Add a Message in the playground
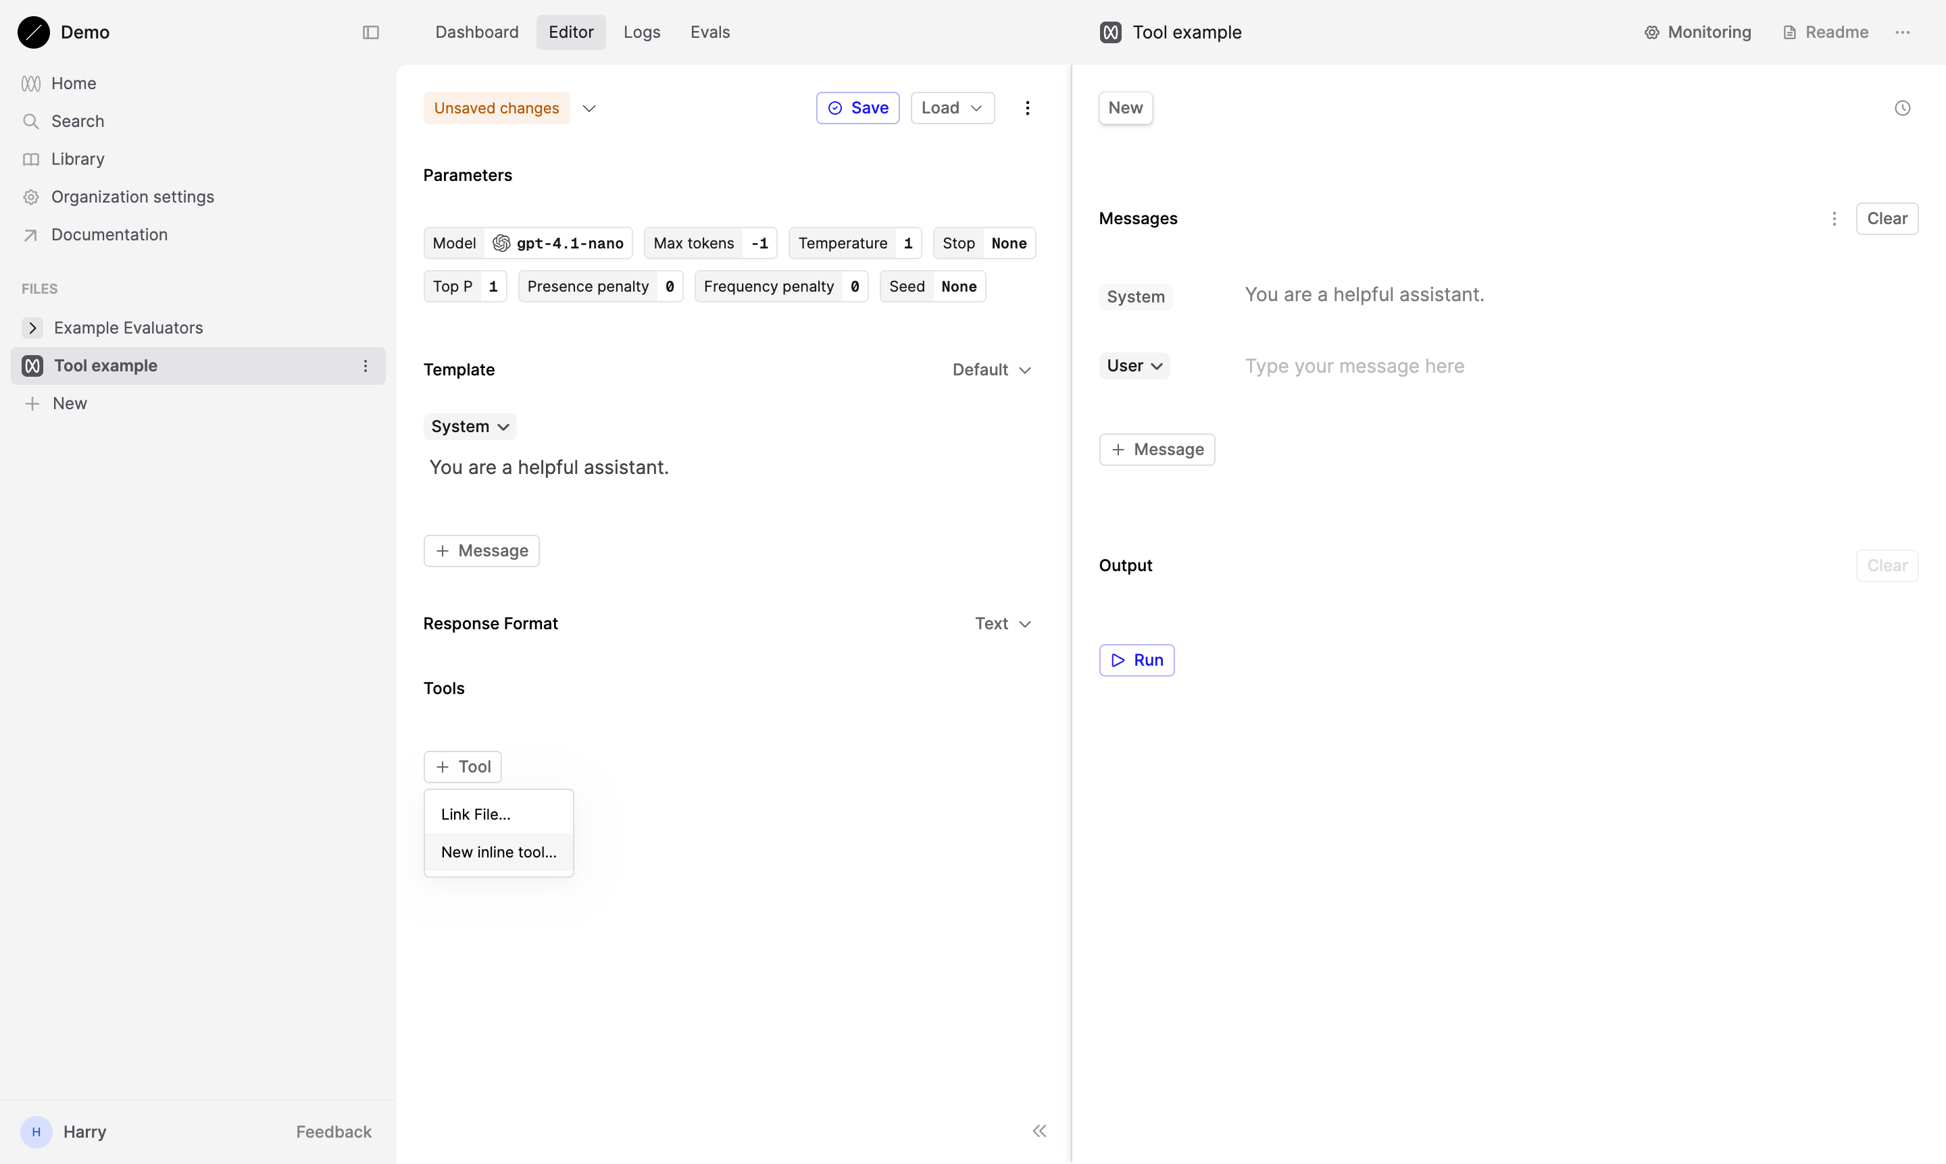The image size is (1946, 1164). click(1156, 450)
